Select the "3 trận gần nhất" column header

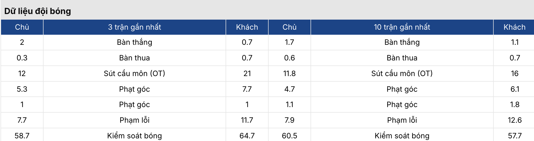(x=134, y=27)
